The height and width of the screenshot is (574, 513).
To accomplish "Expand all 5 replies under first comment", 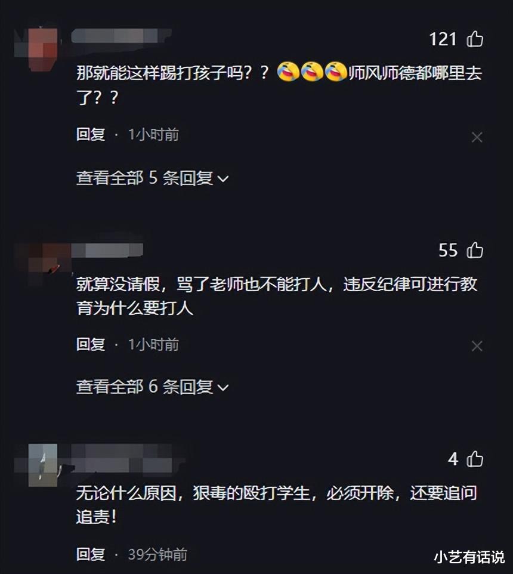I will pos(152,178).
